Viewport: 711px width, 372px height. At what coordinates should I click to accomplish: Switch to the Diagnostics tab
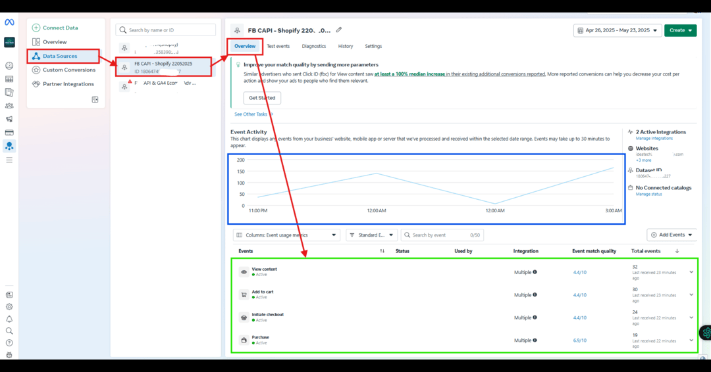(x=314, y=46)
